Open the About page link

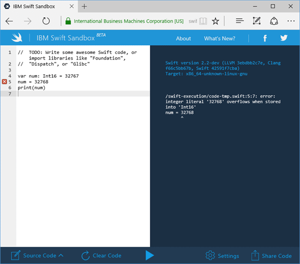click(183, 39)
